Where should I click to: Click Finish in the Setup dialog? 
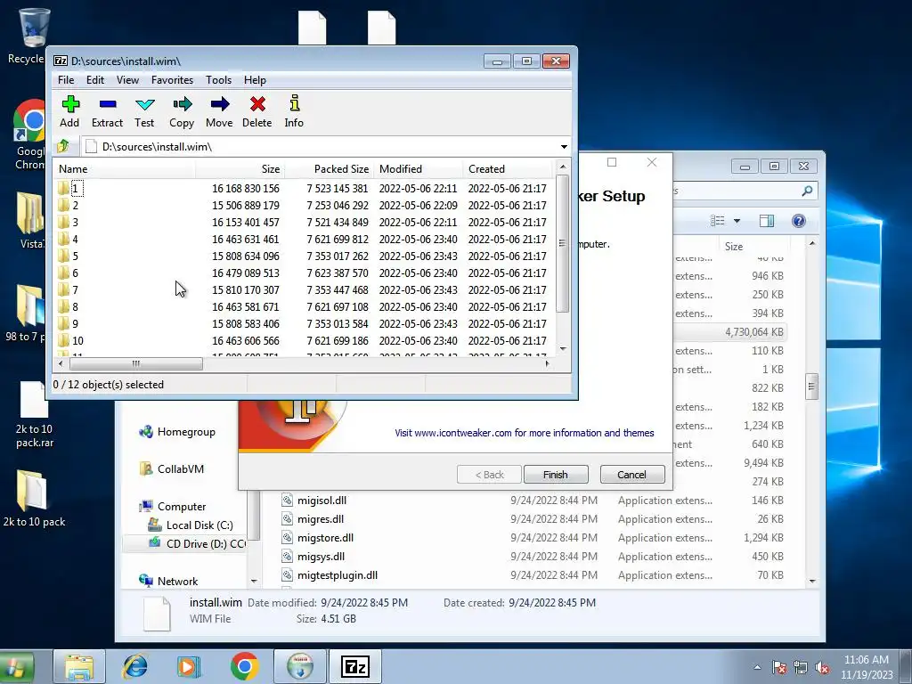[556, 475]
